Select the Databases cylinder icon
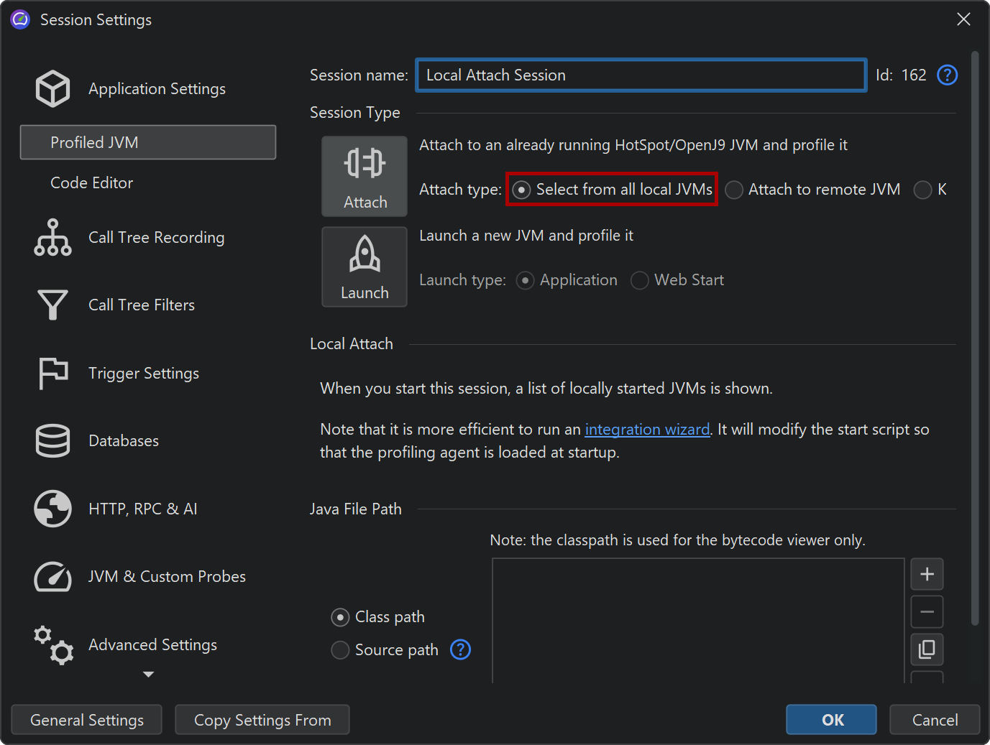Image resolution: width=990 pixels, height=745 pixels. (52, 441)
